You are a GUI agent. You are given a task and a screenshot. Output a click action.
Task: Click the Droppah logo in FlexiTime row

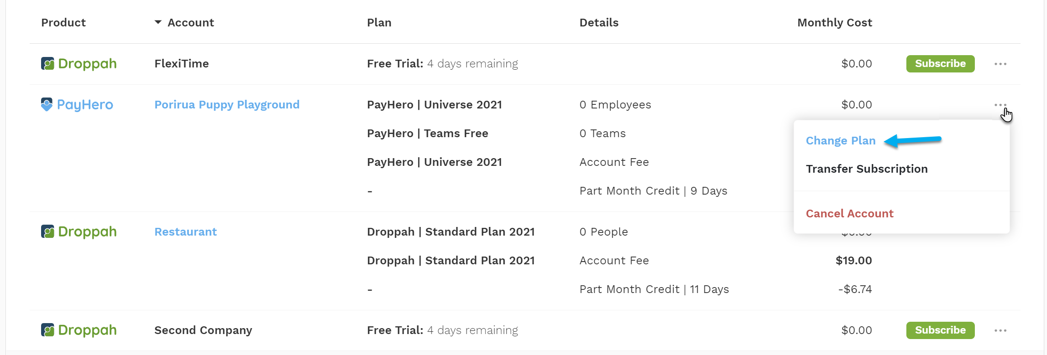point(79,64)
